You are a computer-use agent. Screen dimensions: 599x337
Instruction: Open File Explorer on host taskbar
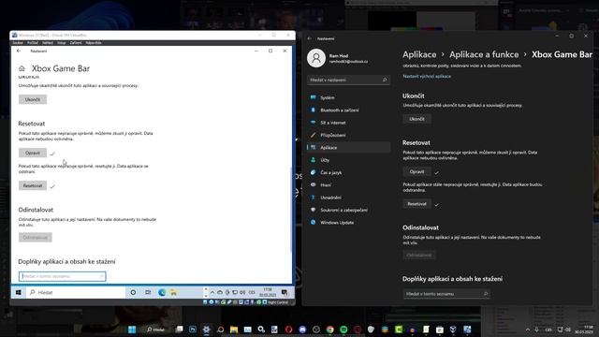click(x=234, y=330)
